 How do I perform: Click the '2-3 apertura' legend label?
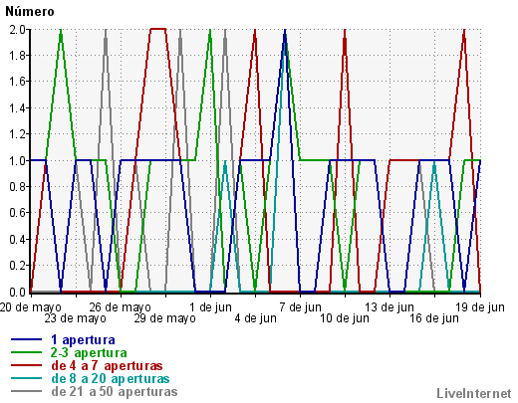pyautogui.click(x=89, y=353)
